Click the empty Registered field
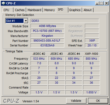Screen dimensions: 110x105 tap(92, 31)
